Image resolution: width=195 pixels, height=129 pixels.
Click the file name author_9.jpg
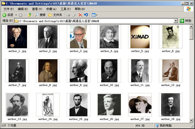[x=79, y=85]
